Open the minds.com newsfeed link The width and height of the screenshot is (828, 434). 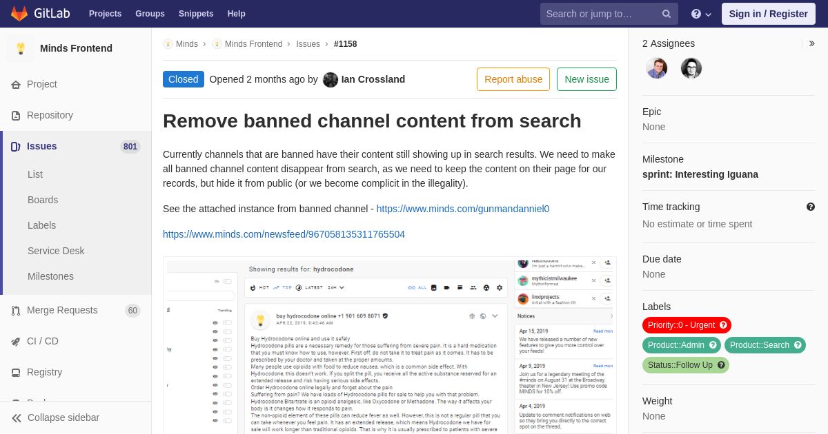click(284, 234)
